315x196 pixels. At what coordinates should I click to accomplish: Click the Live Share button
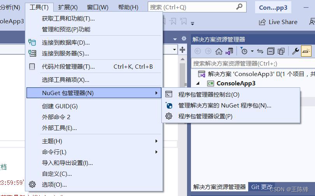pos(278,22)
